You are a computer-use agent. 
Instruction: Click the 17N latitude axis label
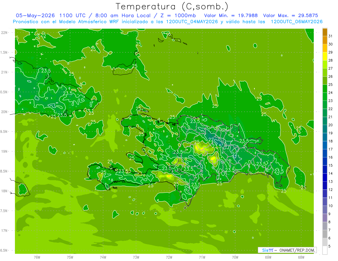point(5,231)
